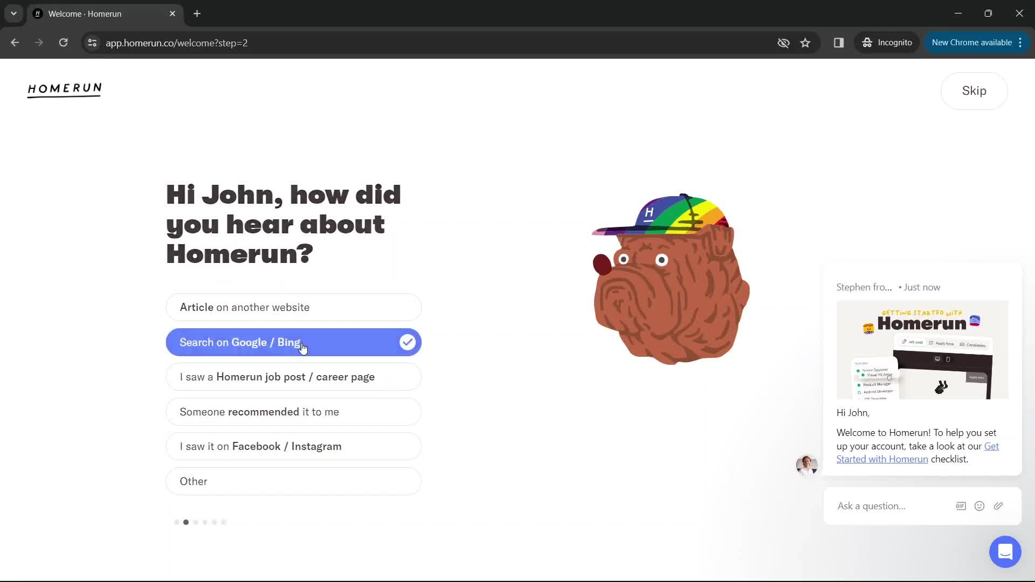Toggle the Intercom chat launcher
1035x582 pixels.
pos(1005,552)
